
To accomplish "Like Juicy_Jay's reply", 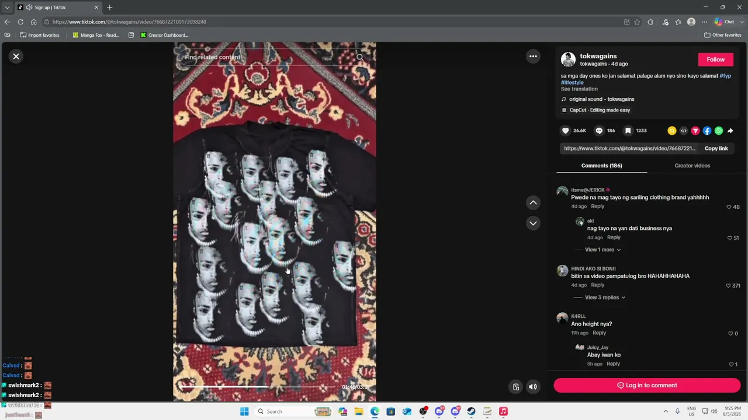I will tap(730, 365).
